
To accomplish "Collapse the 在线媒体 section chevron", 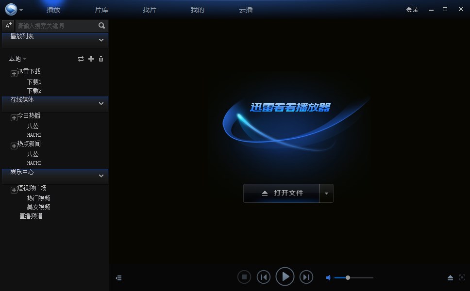I will tap(101, 104).
